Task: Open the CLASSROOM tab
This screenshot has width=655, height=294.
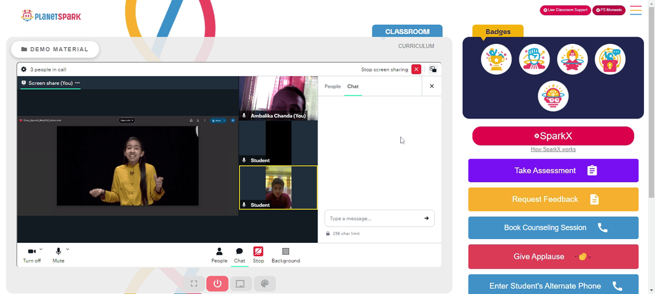Action: click(x=407, y=31)
